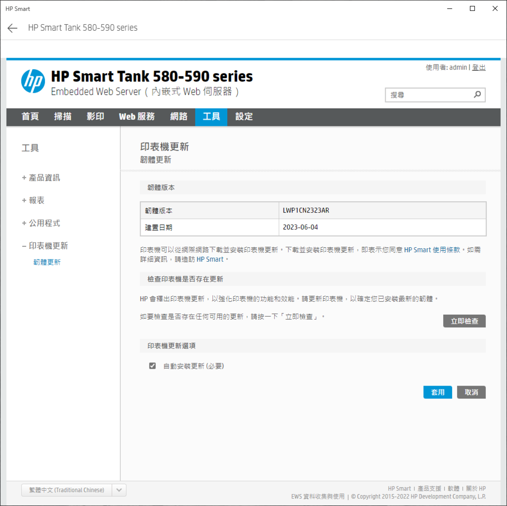Viewport: 507px width, 506px height.
Task: Select firmware version LWP1CN2323AR cell
Action: [x=383, y=211]
